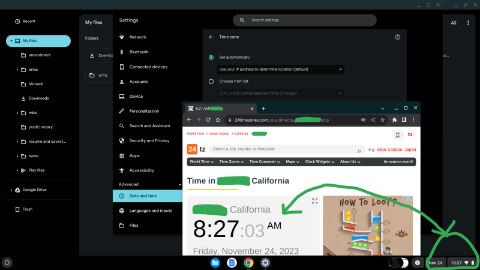Expand Clock Widgets menu
This screenshot has width=480, height=270.
(x=319, y=161)
